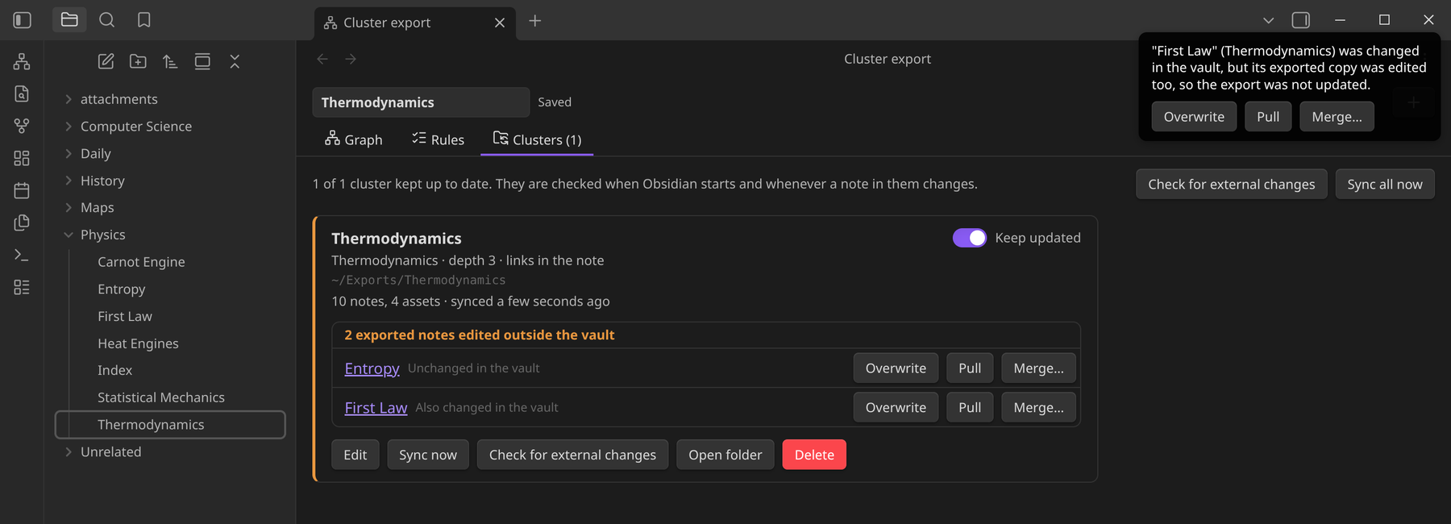Click the auto-reveal current file icon
Screen dimensions: 1451x524
202,61
